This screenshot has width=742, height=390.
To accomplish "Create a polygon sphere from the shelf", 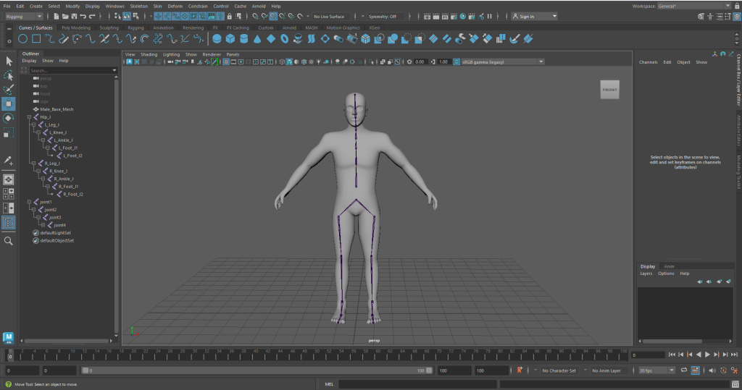I will [218, 38].
